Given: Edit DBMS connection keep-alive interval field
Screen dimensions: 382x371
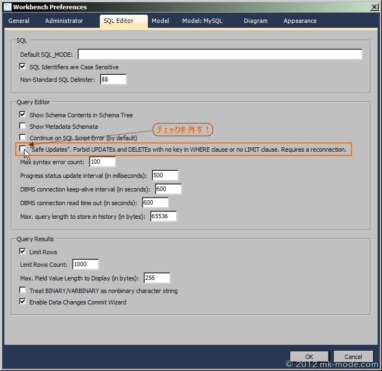Looking at the screenshot, I should coord(168,189).
